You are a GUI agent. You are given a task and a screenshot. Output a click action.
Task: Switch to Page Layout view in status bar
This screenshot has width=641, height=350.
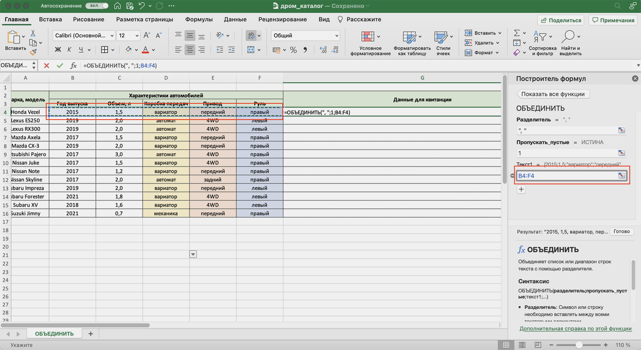522,345
